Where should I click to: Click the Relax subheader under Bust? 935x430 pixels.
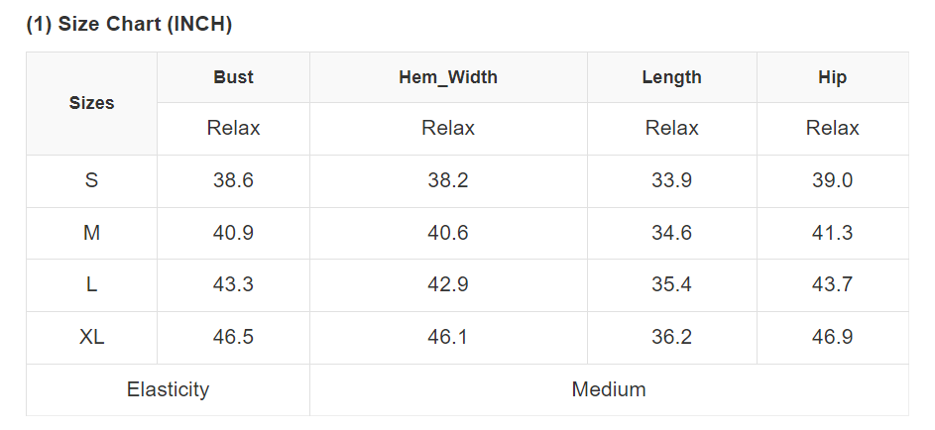tap(233, 128)
